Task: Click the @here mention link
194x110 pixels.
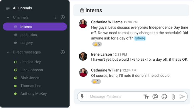Action: point(140,38)
